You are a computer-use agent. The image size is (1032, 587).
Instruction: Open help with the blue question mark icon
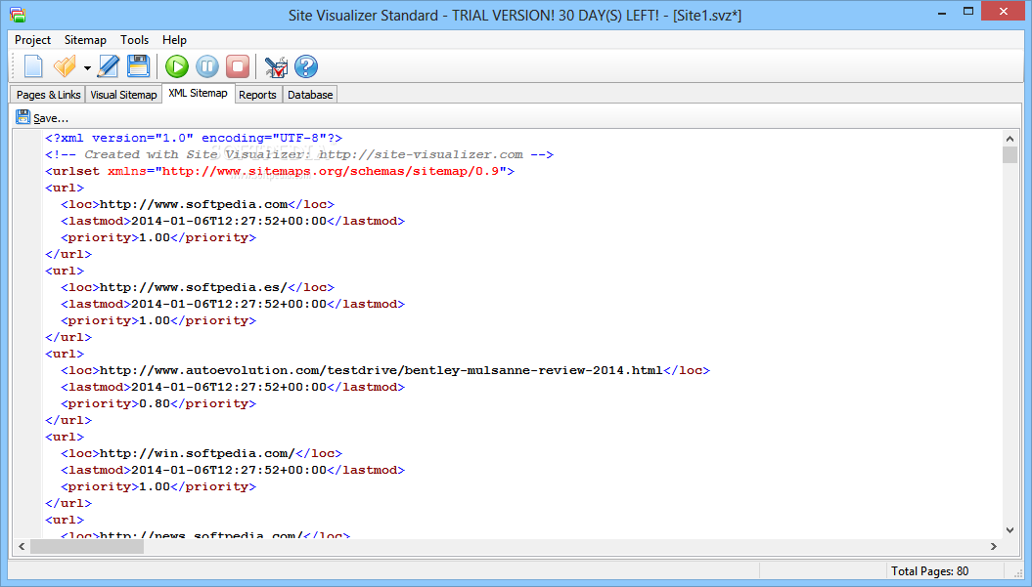(306, 66)
